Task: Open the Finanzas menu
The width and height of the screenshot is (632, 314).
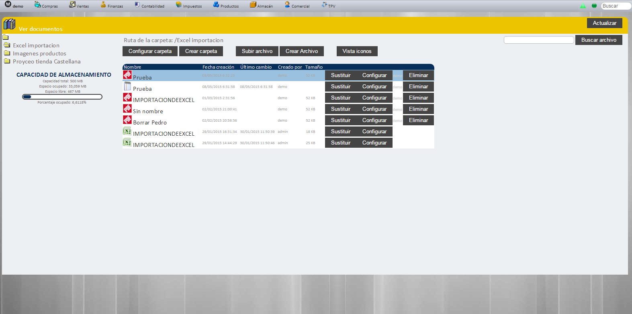Action: pos(112,6)
